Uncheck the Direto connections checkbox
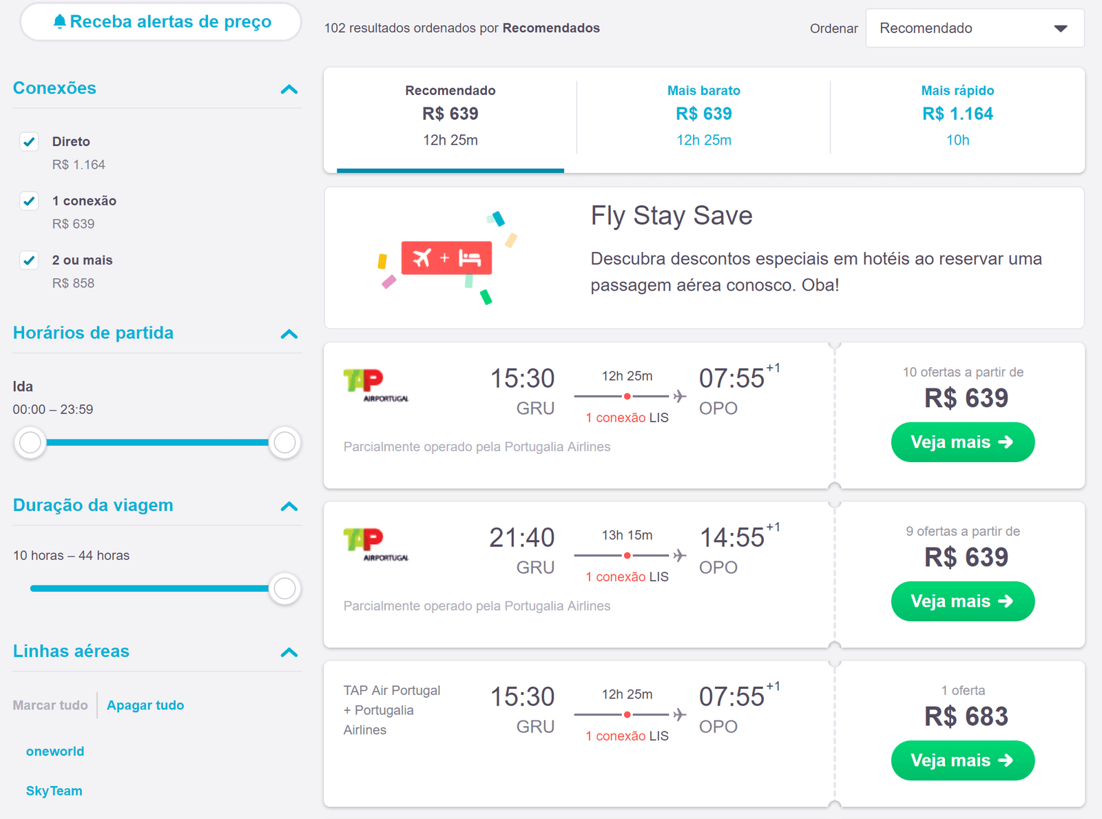The image size is (1102, 819). tap(29, 142)
